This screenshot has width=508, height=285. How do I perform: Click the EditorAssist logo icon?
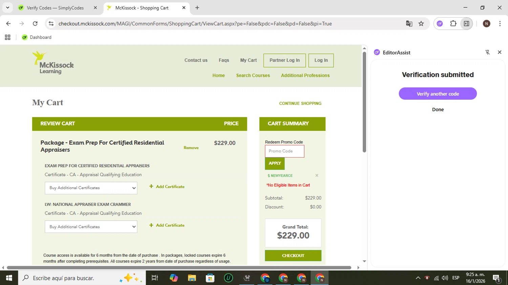377,52
